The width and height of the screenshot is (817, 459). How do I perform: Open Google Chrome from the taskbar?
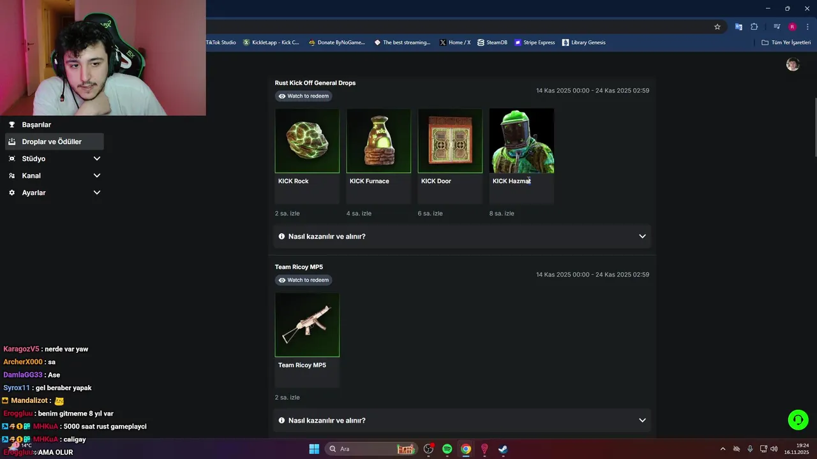click(x=466, y=449)
